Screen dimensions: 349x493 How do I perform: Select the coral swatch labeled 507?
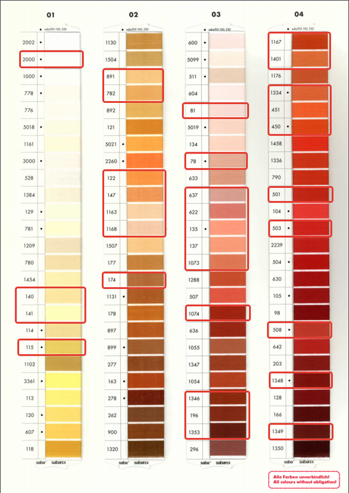[x=228, y=296]
